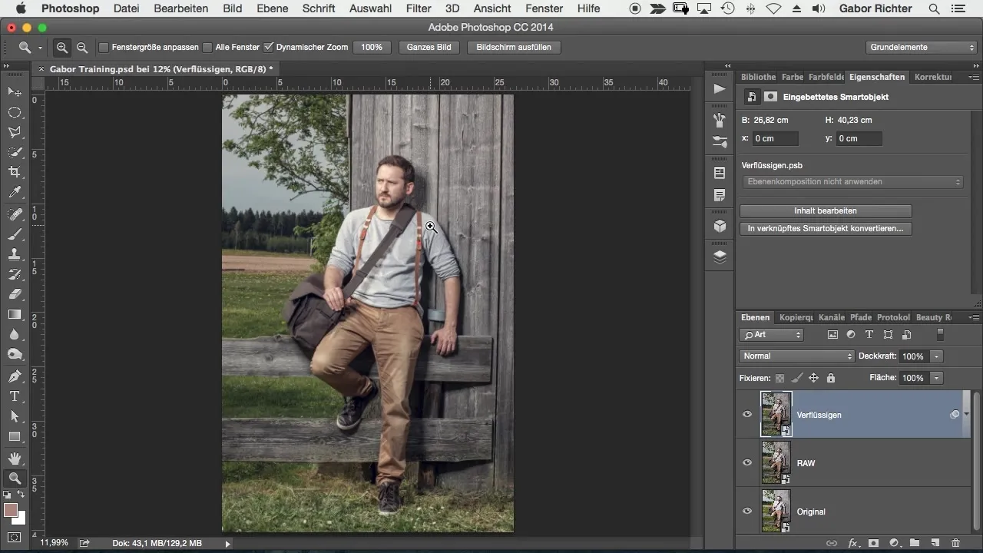
Task: Uncheck Dynamischer Zoom option
Action: pos(269,48)
